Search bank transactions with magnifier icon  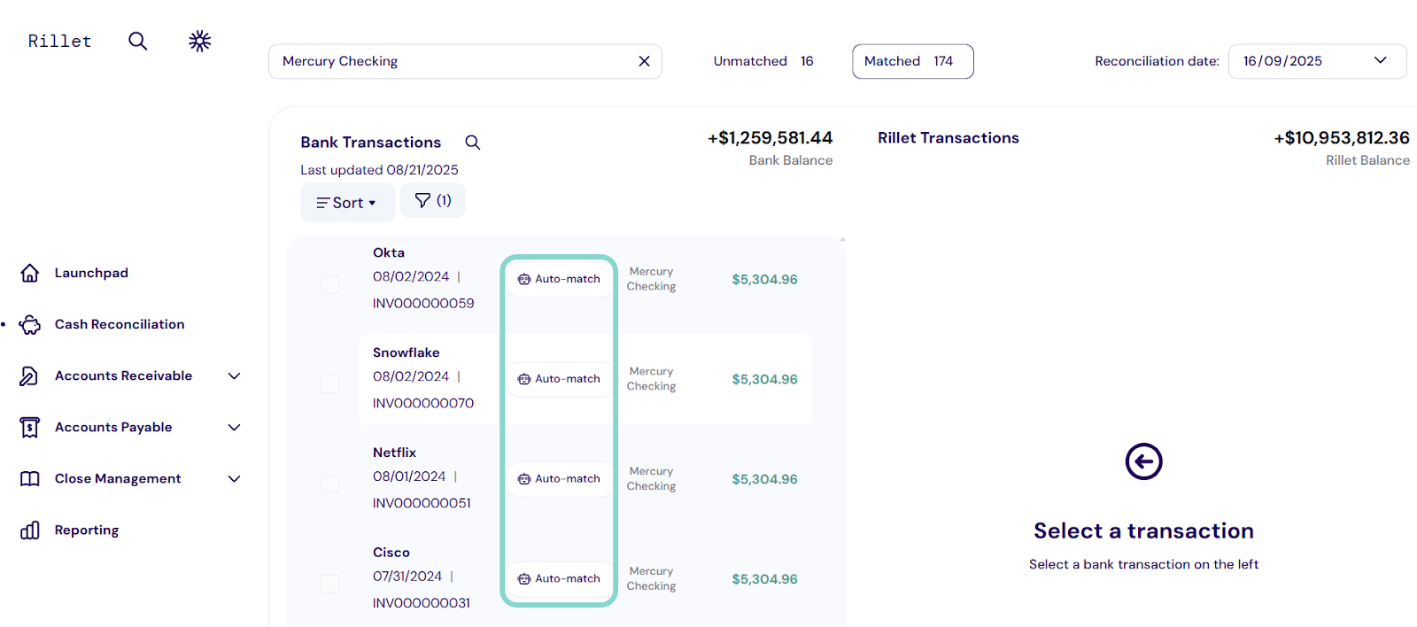tap(473, 143)
